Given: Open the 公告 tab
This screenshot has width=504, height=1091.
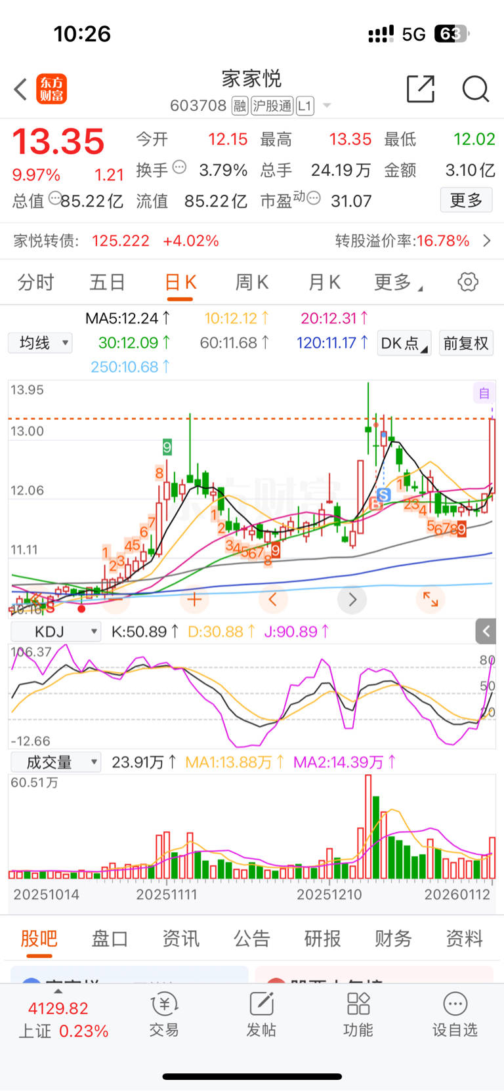Looking at the screenshot, I should [x=251, y=939].
